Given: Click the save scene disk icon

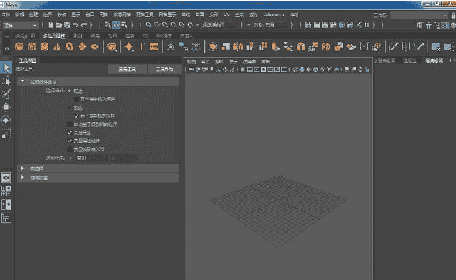Looking at the screenshot, I should point(67,25).
